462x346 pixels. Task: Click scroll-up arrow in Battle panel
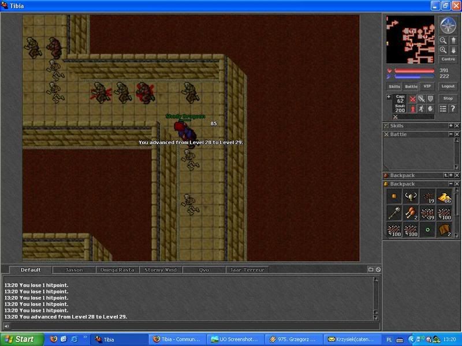pos(457,140)
